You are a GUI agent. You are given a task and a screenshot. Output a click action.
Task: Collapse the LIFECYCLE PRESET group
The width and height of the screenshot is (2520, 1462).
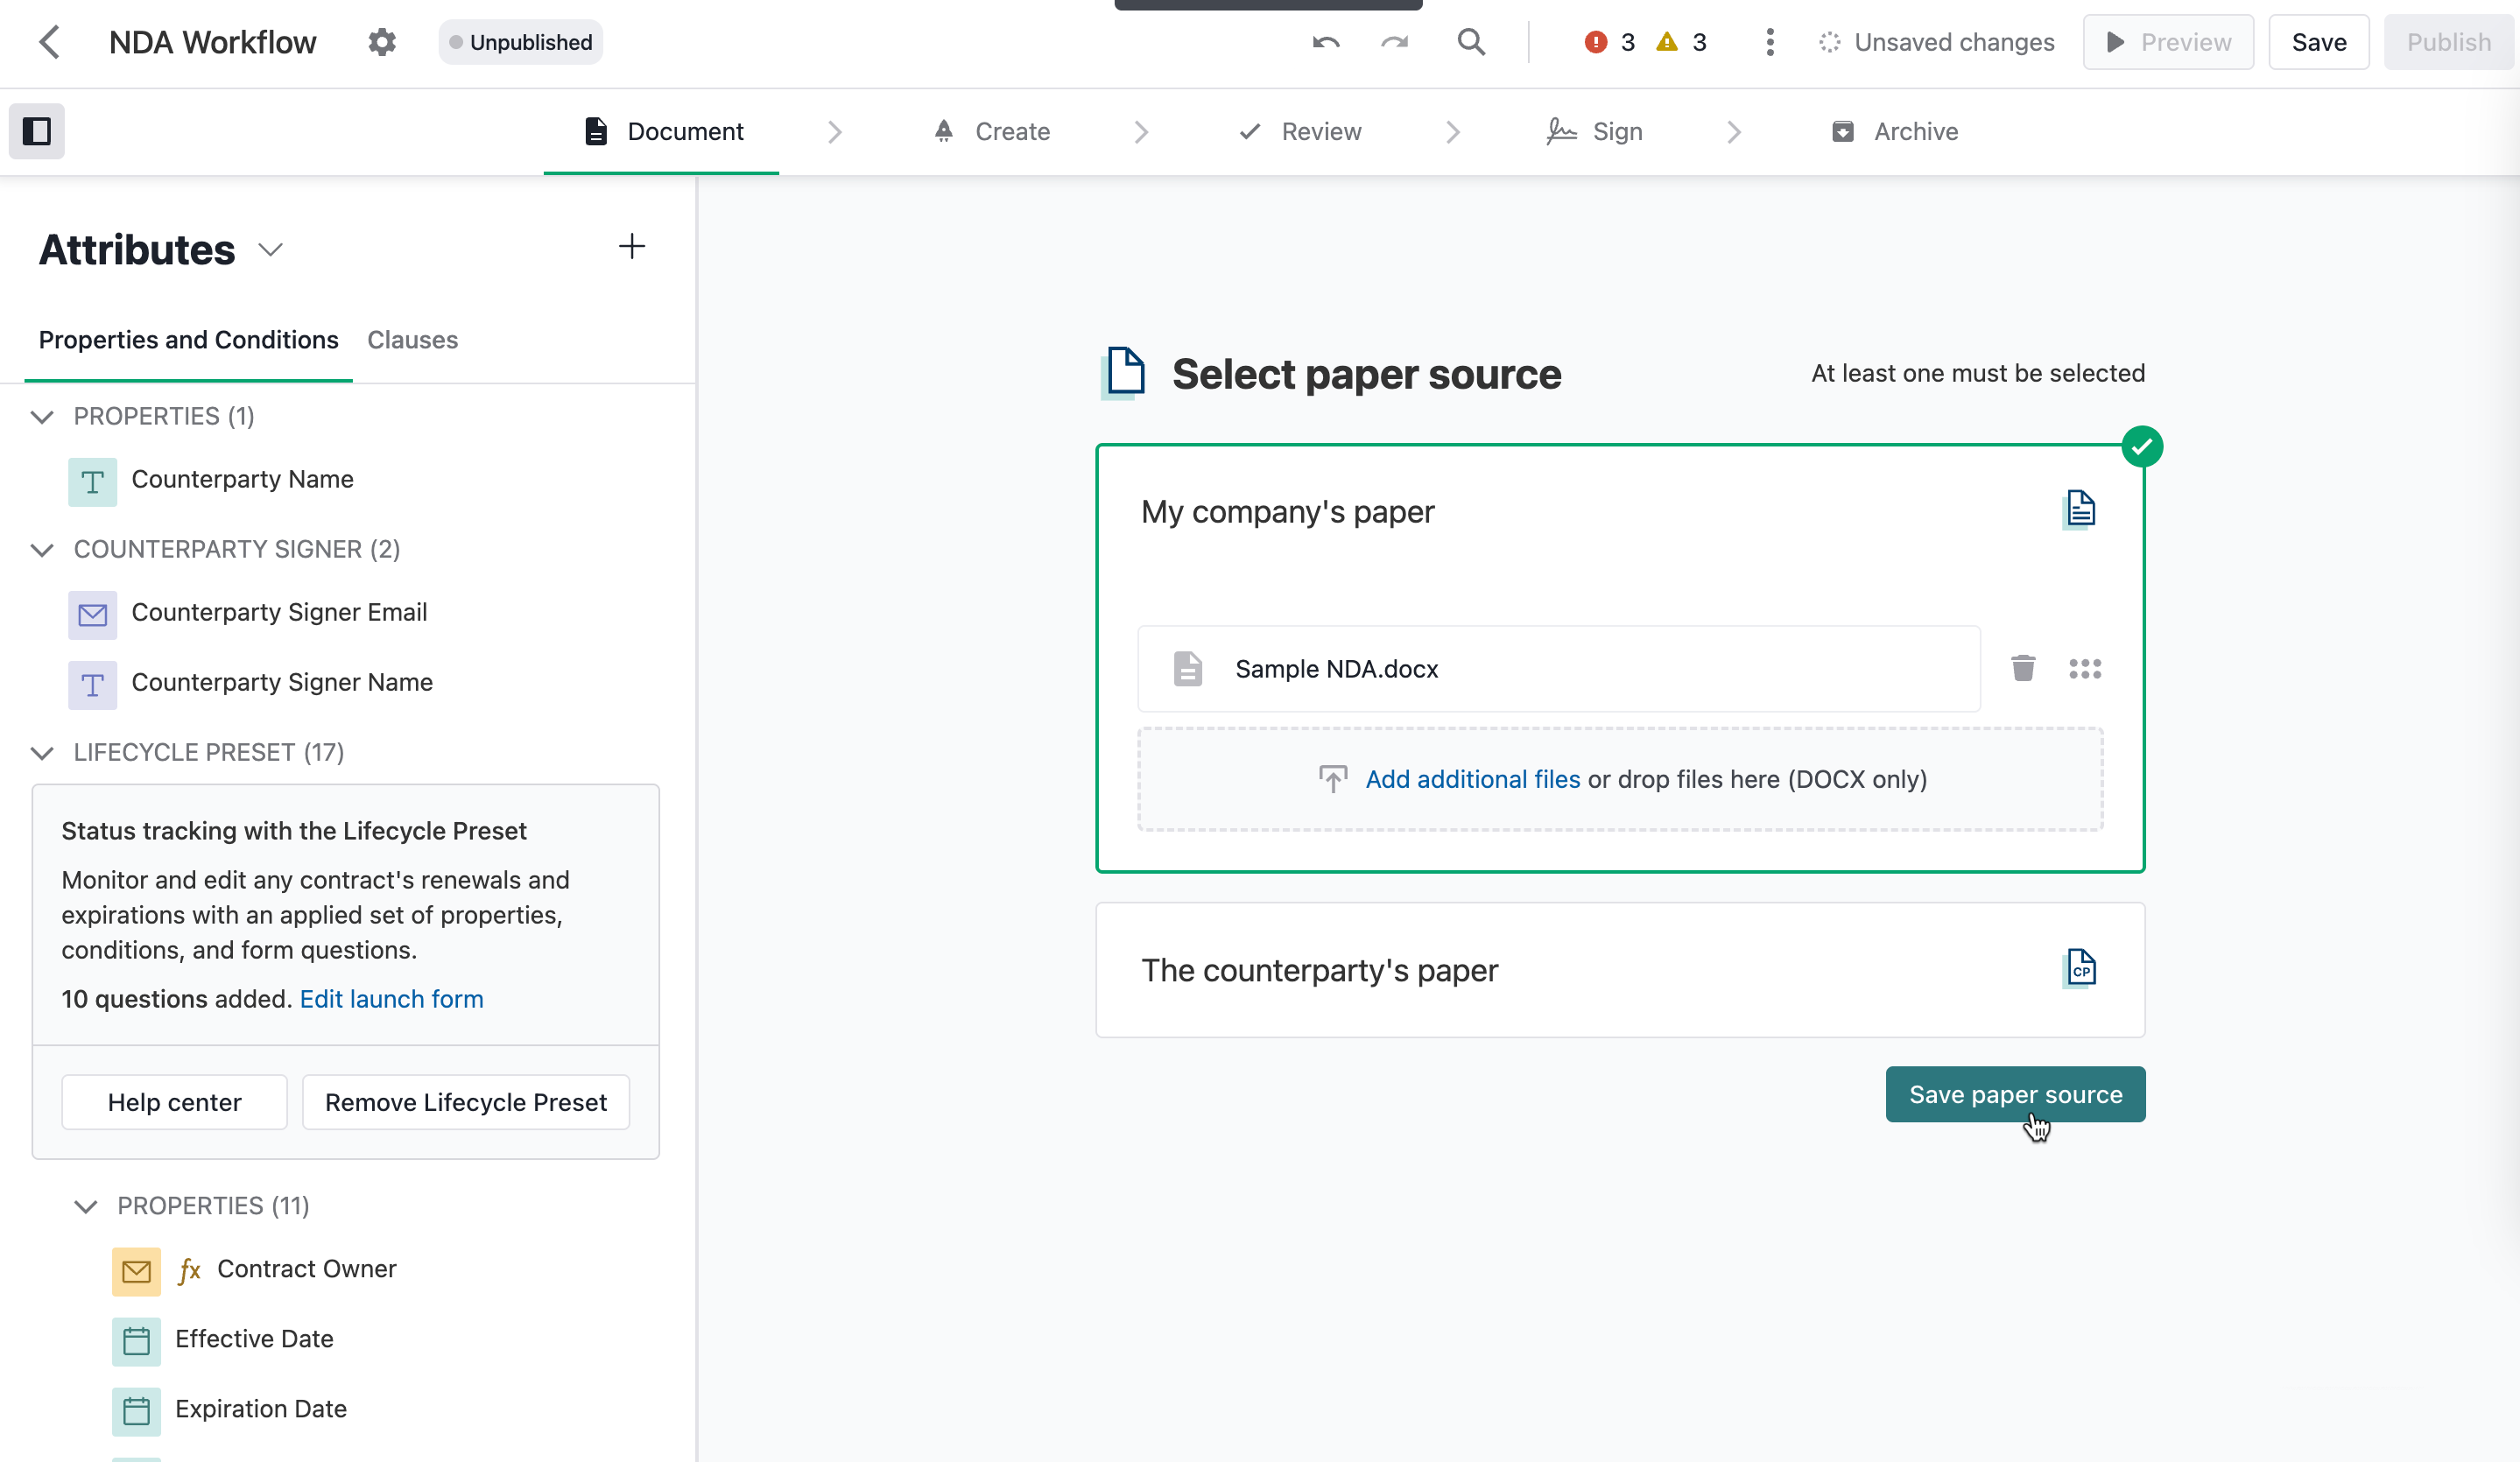[42, 752]
